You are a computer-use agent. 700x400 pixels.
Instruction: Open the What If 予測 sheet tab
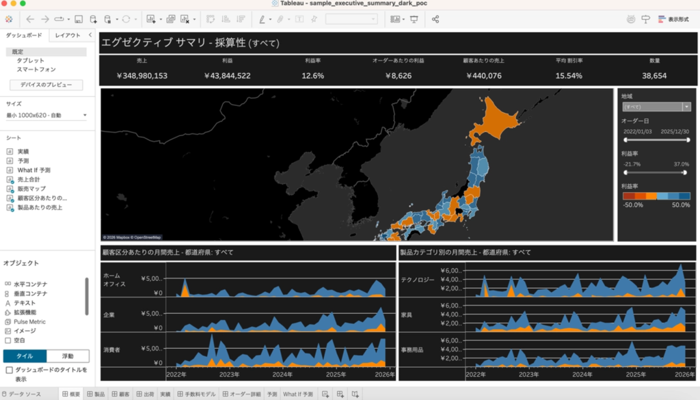pyautogui.click(x=298, y=395)
